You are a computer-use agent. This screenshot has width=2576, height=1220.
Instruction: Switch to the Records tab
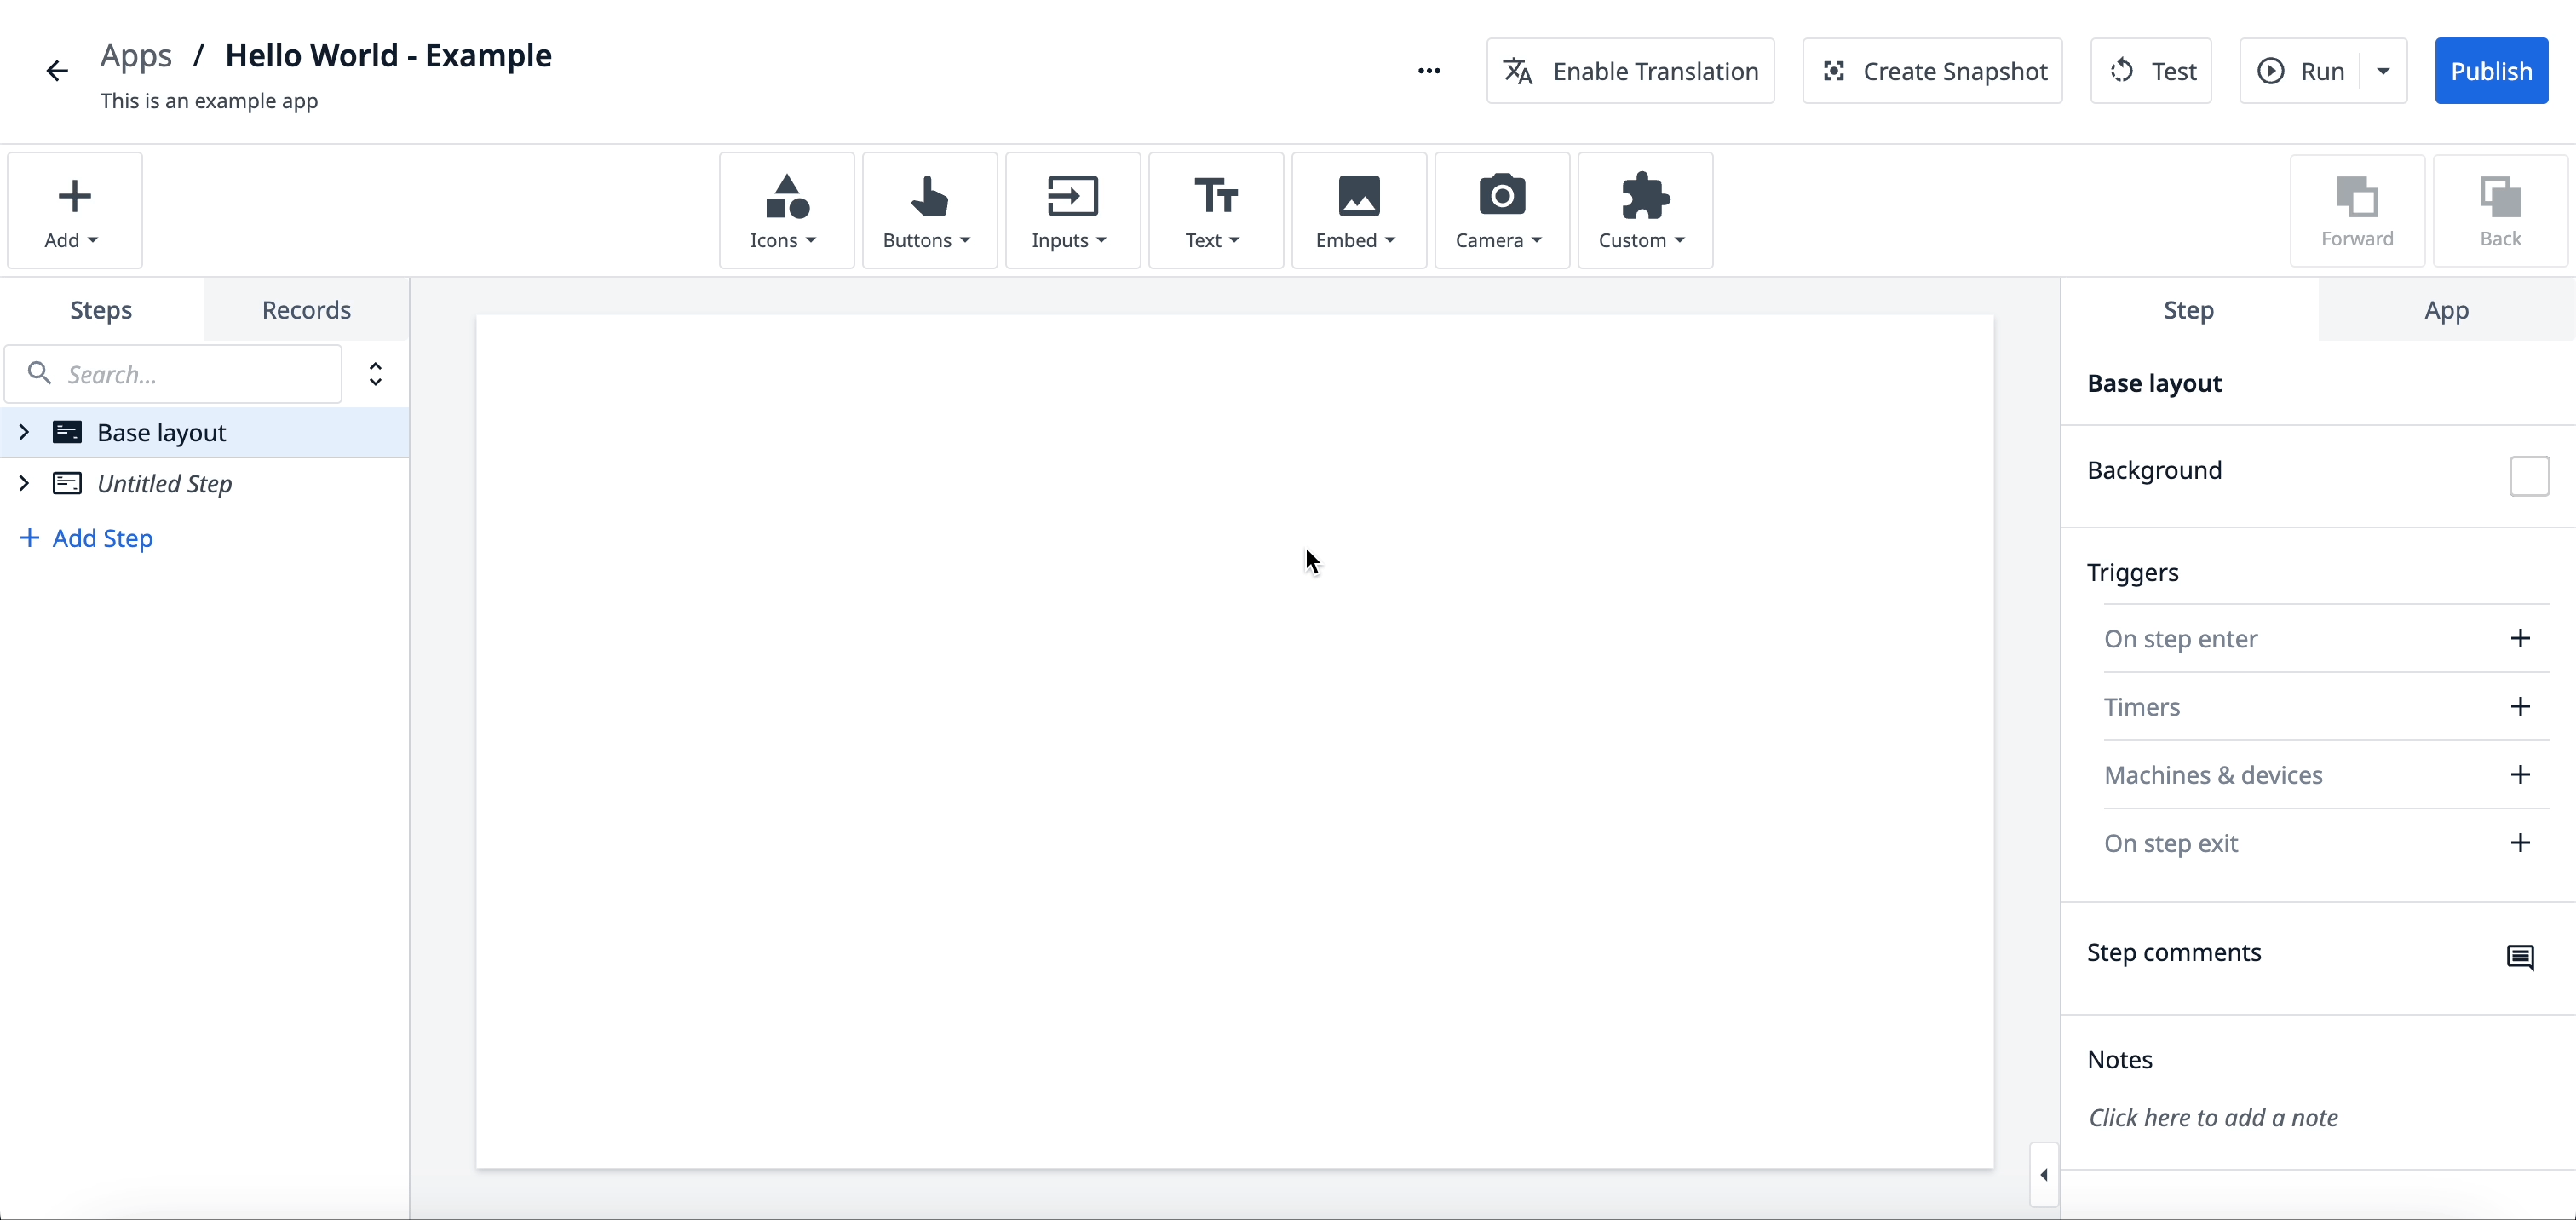pos(307,310)
